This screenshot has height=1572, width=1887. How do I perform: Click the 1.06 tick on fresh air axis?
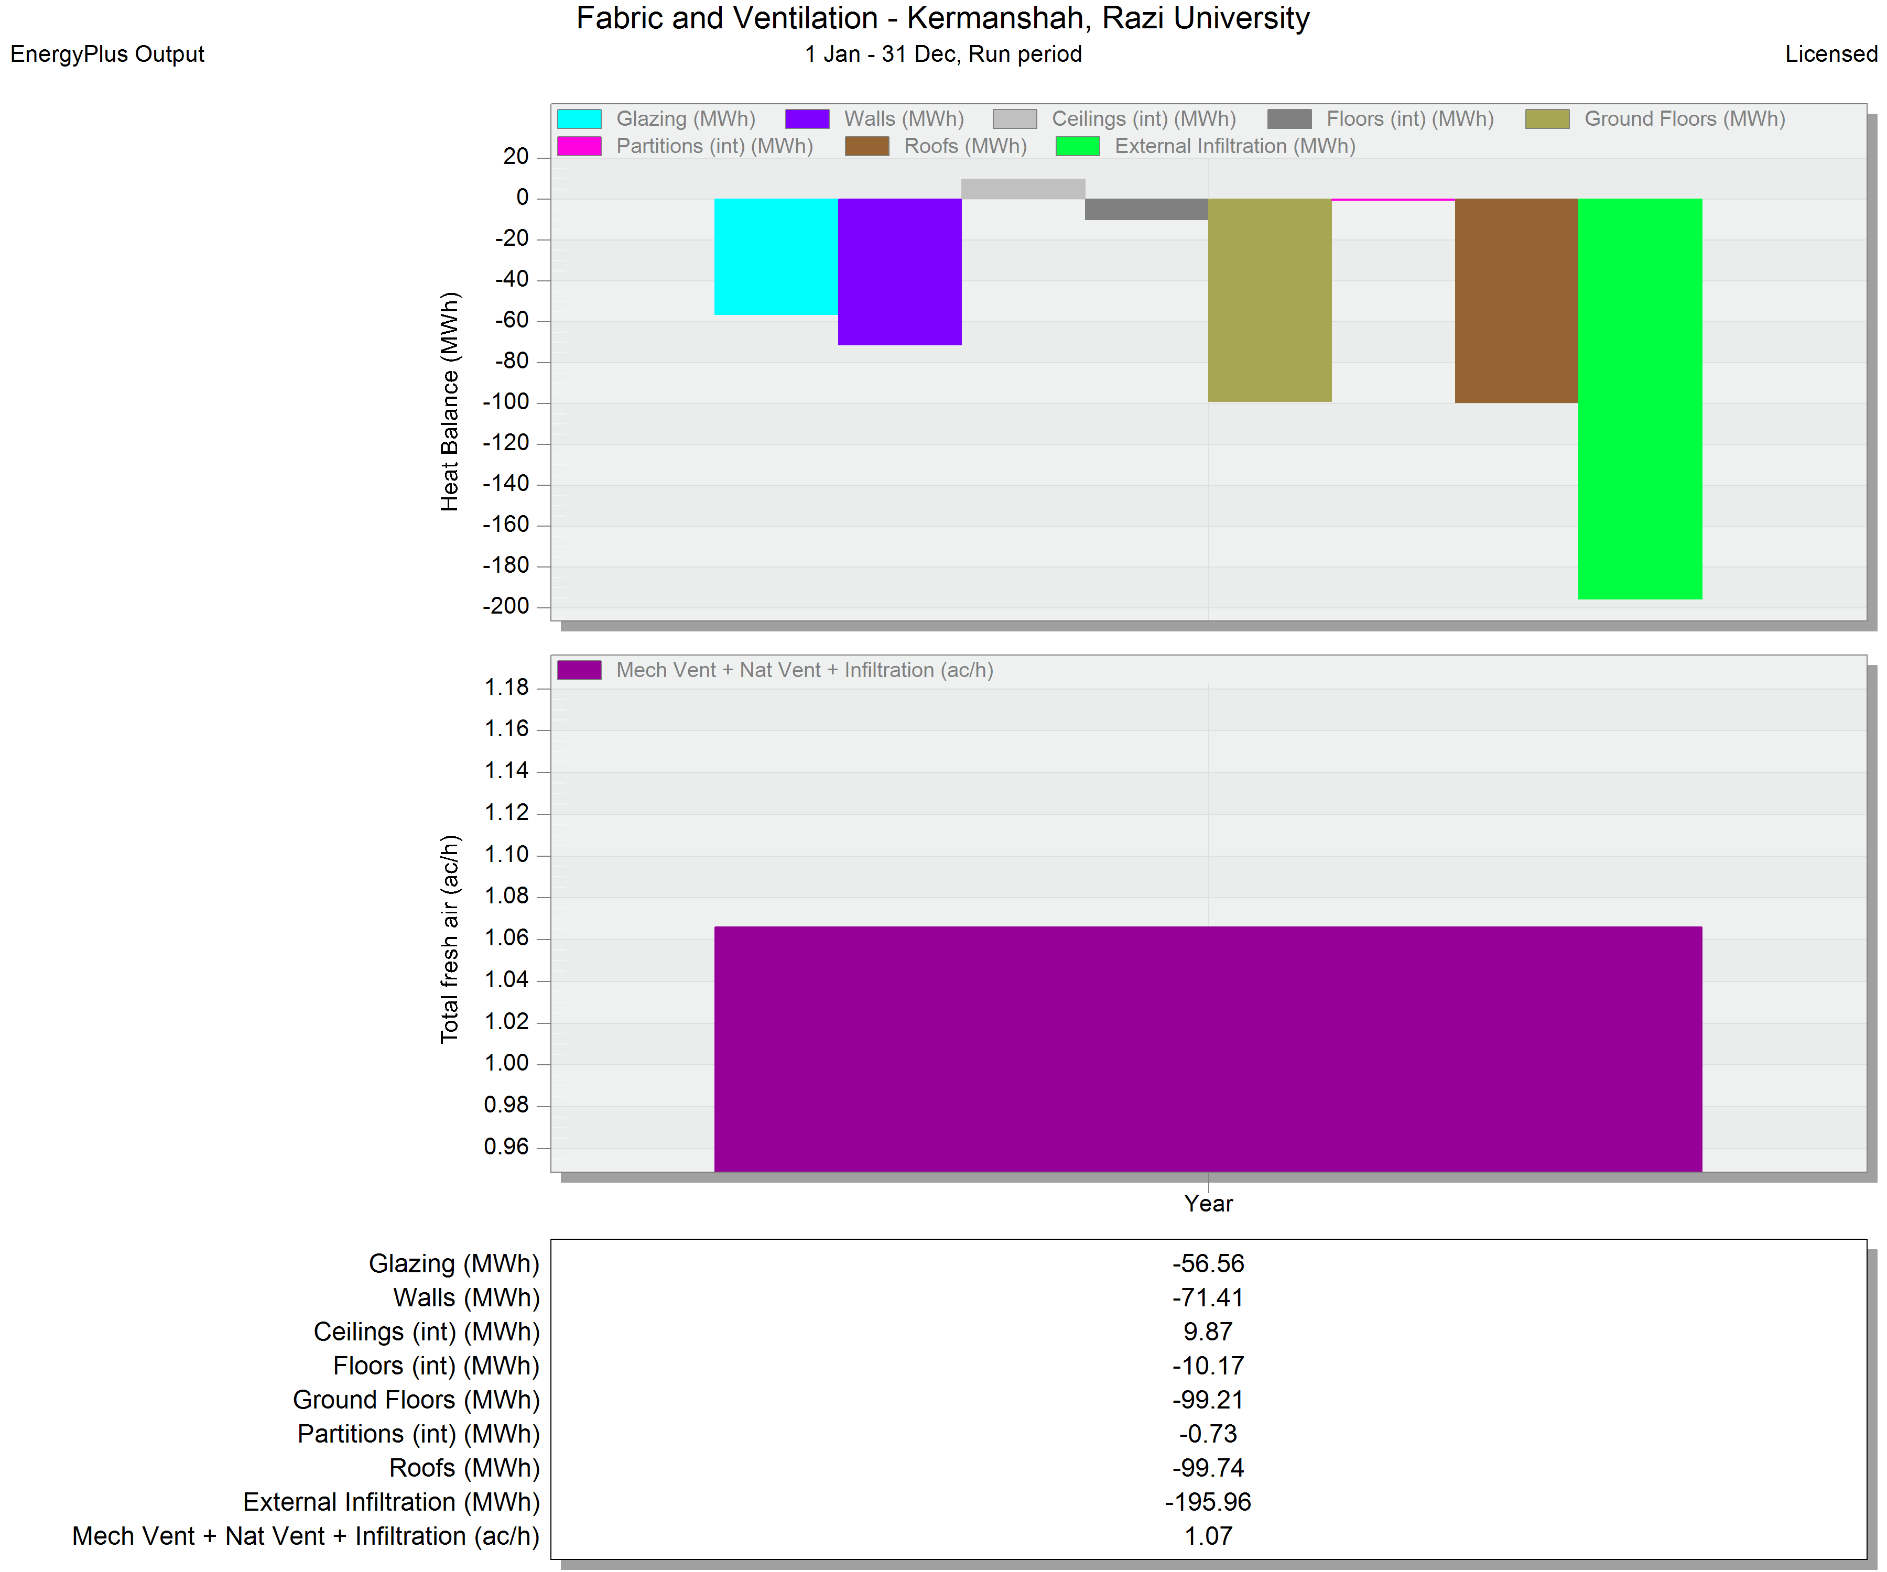pyautogui.click(x=507, y=938)
